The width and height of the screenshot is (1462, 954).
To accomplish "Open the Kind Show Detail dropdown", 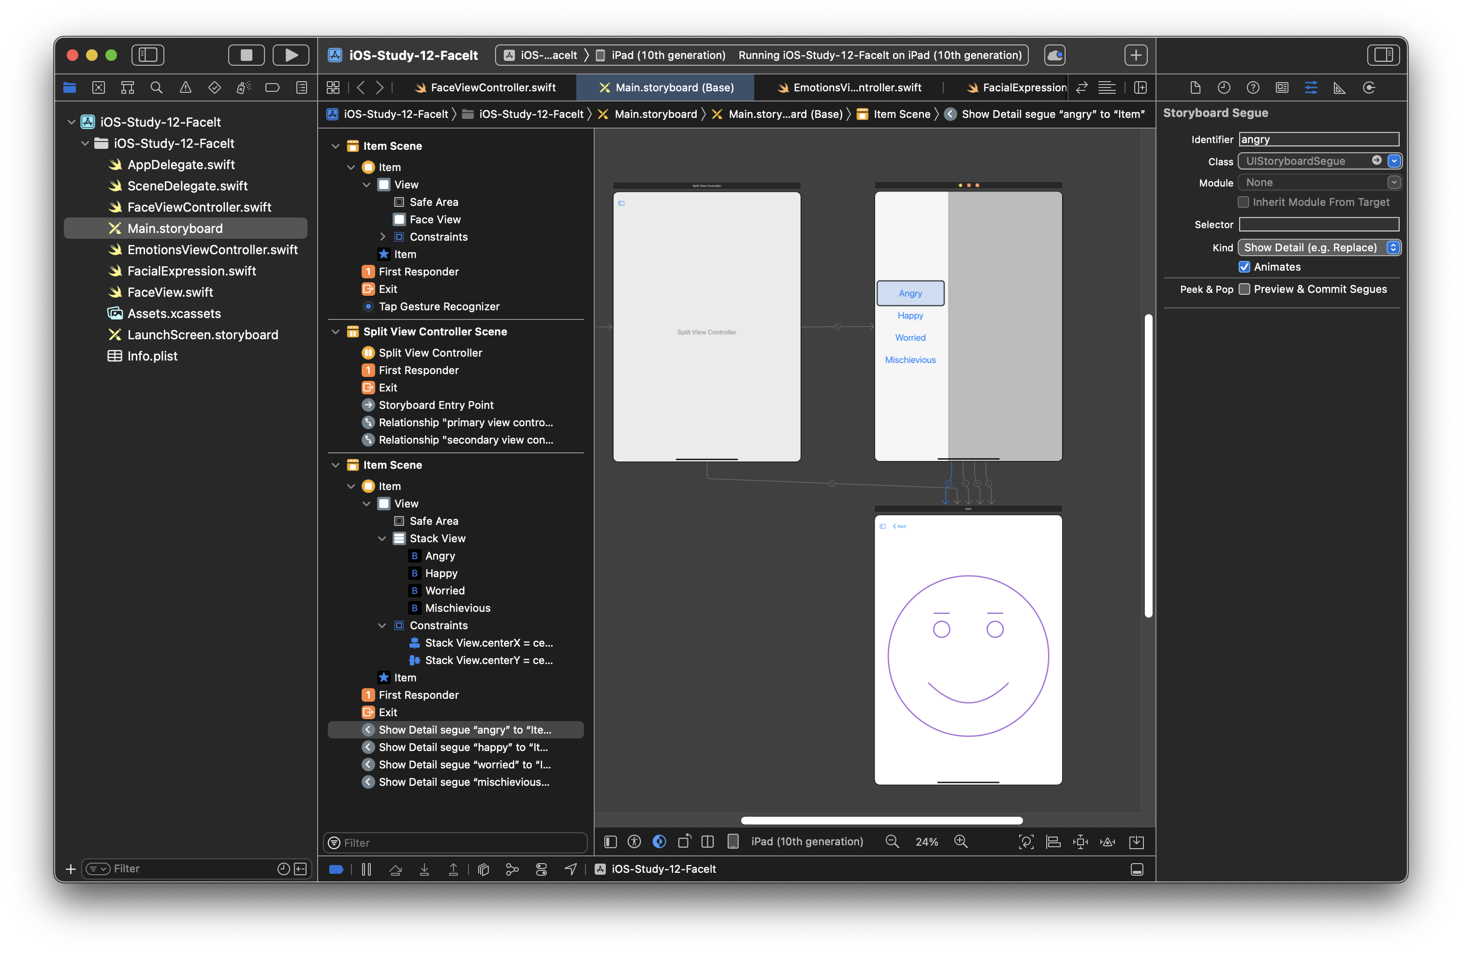I will pos(1318,247).
